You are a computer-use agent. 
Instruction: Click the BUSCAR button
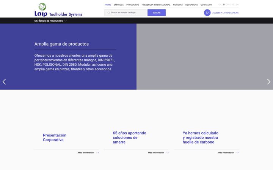tap(157, 13)
